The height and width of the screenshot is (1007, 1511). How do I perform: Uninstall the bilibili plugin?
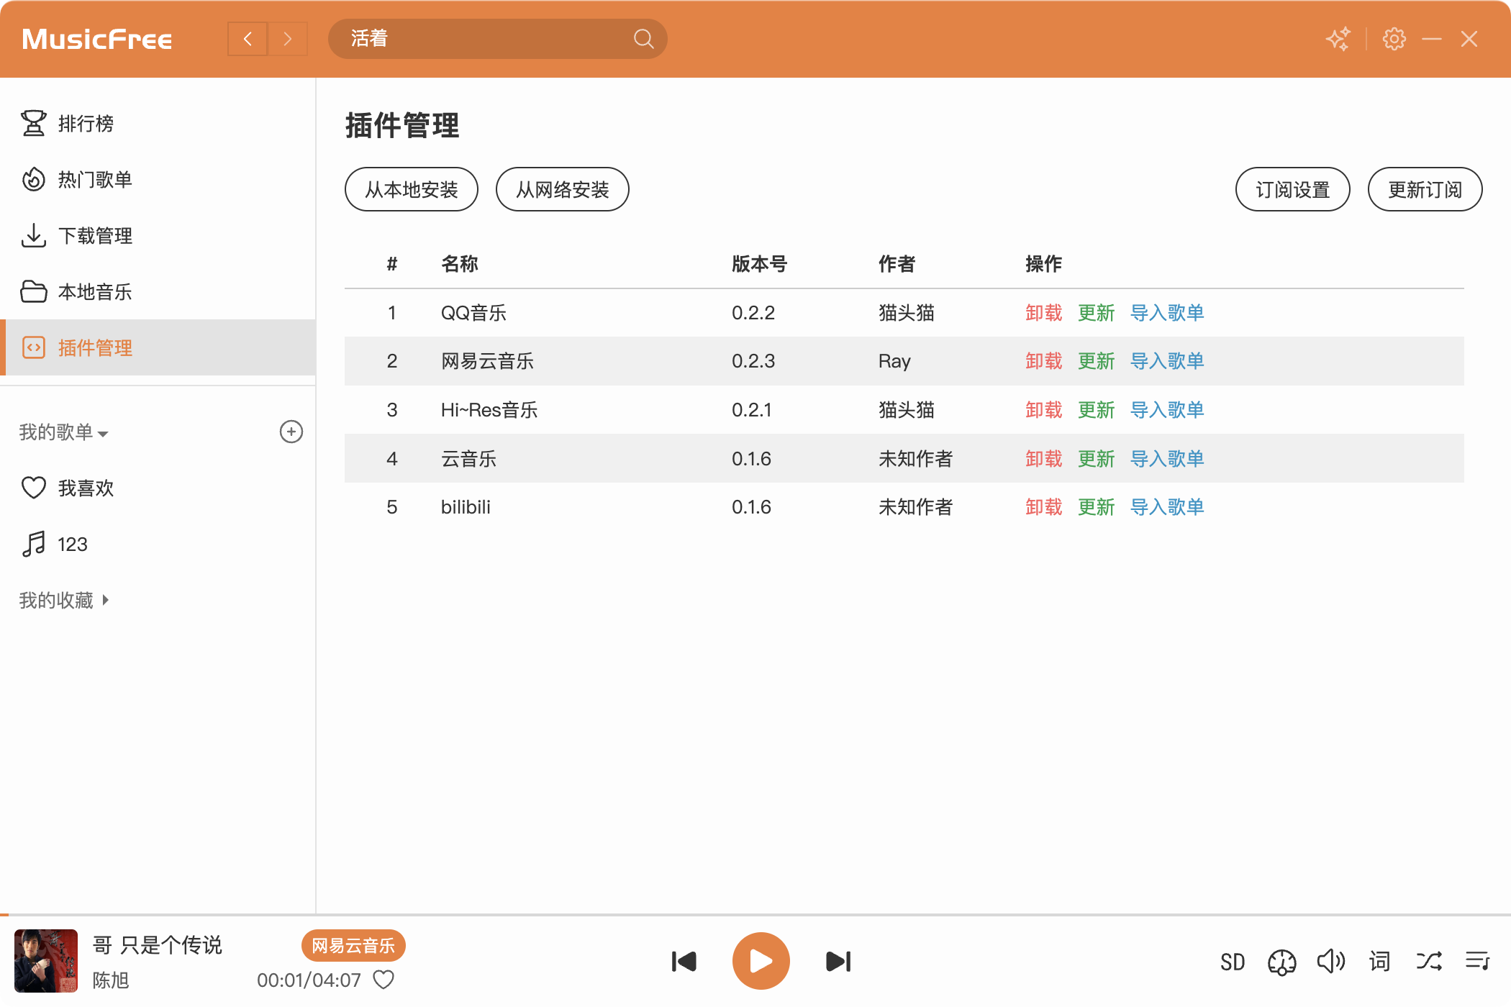point(1044,506)
